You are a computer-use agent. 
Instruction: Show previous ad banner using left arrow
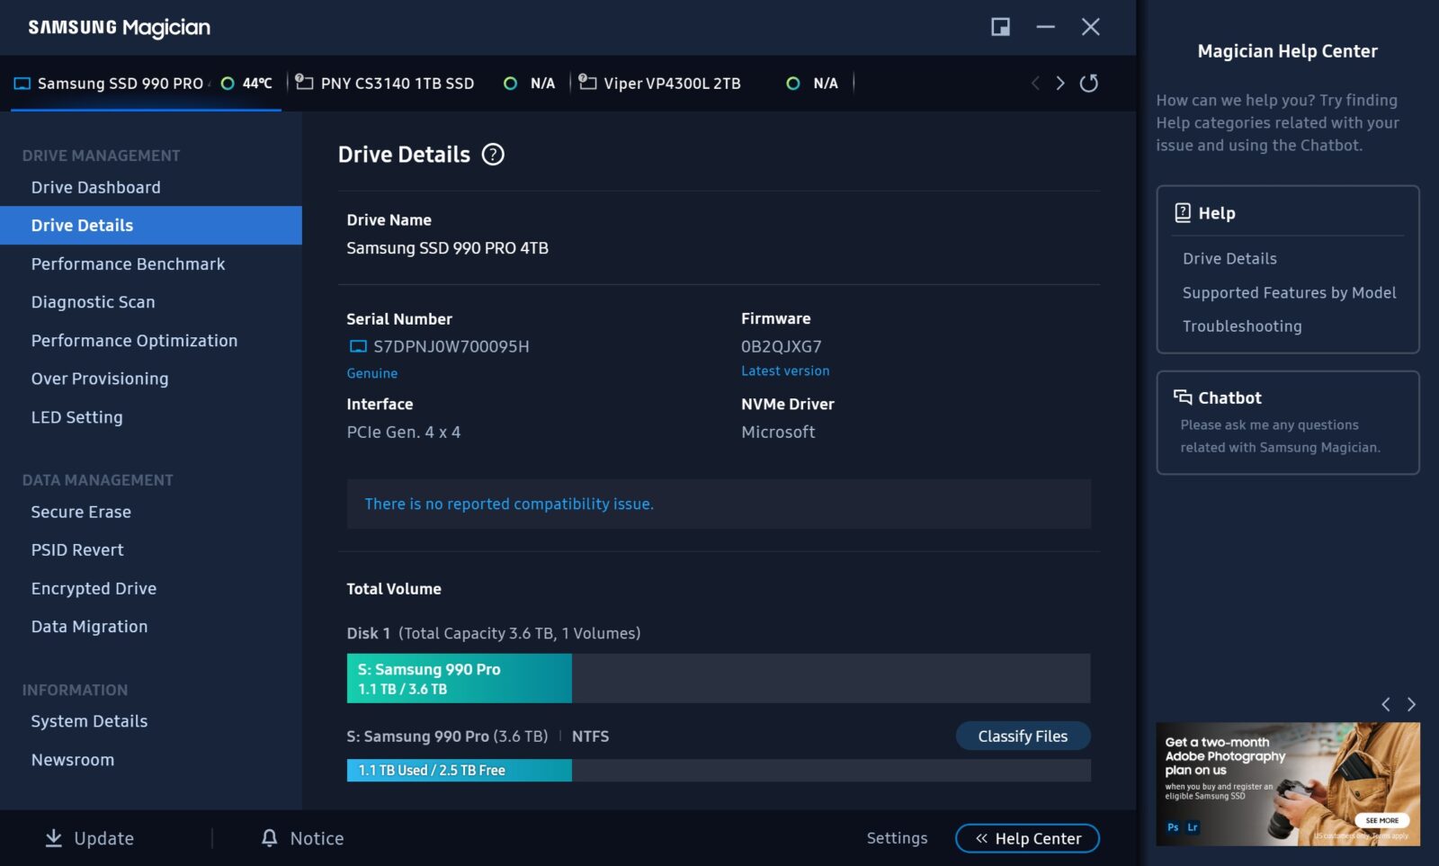click(x=1386, y=704)
